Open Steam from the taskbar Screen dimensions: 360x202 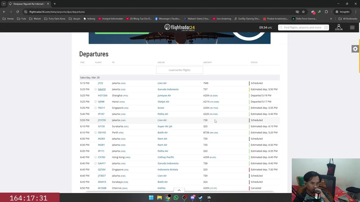tap(201, 198)
